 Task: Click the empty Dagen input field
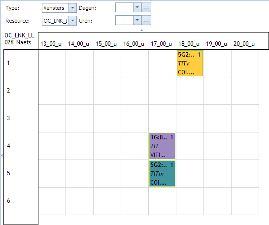coord(124,7)
